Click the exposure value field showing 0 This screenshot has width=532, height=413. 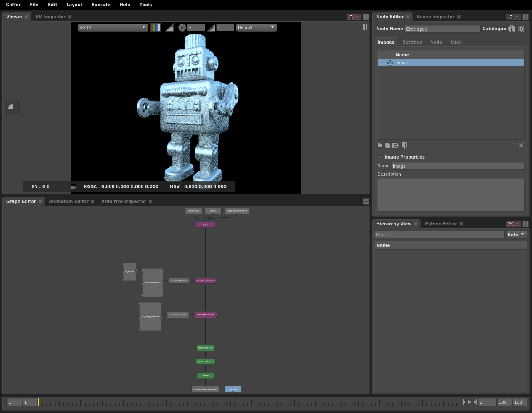(196, 27)
